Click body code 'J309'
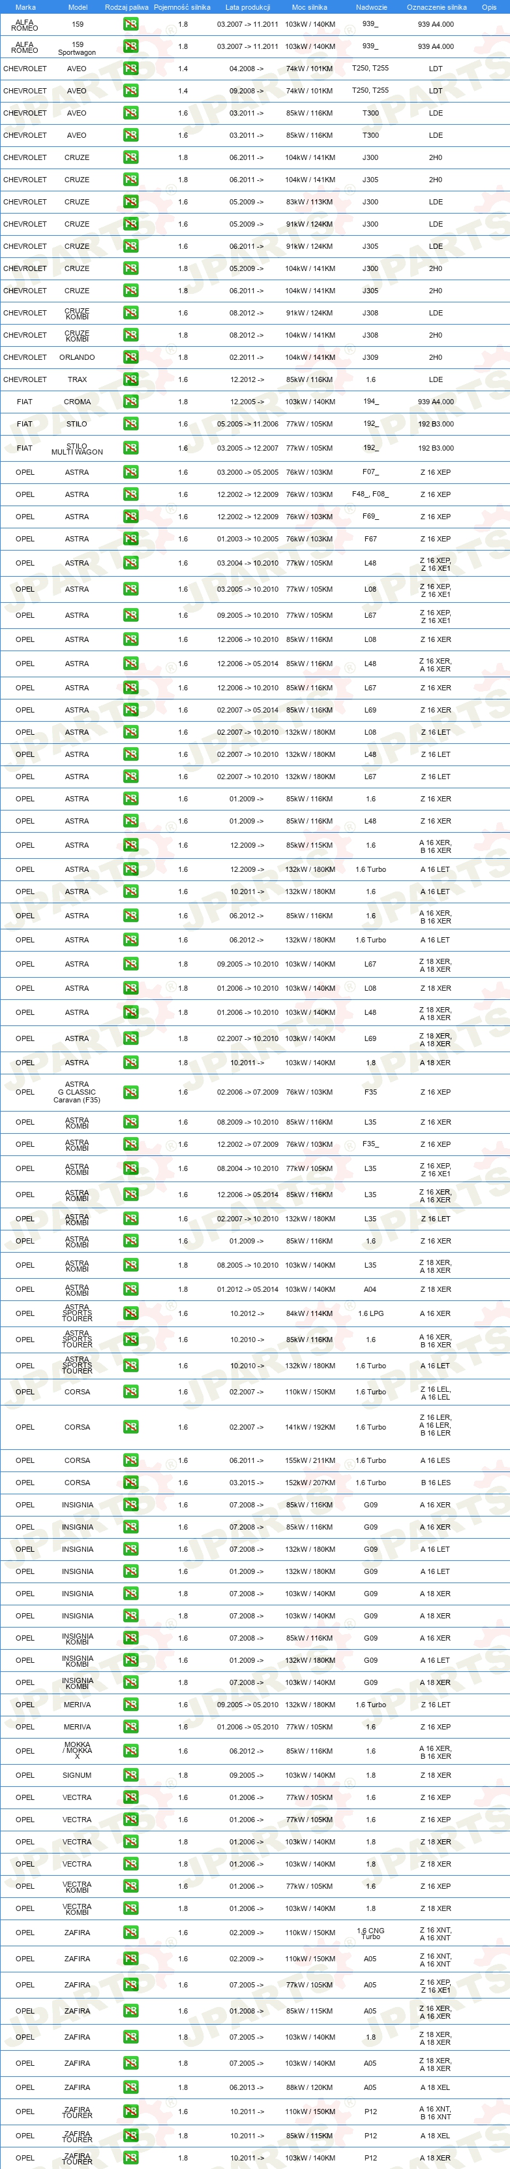 pyautogui.click(x=370, y=357)
